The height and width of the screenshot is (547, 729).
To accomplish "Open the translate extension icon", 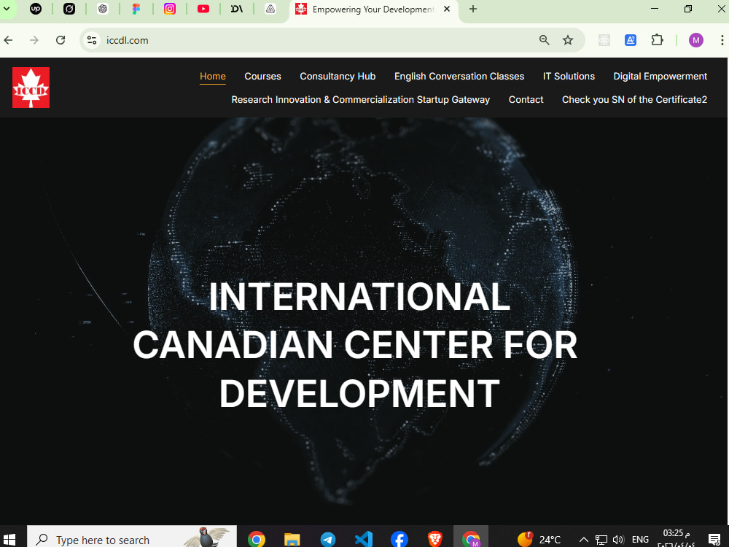I will click(631, 40).
